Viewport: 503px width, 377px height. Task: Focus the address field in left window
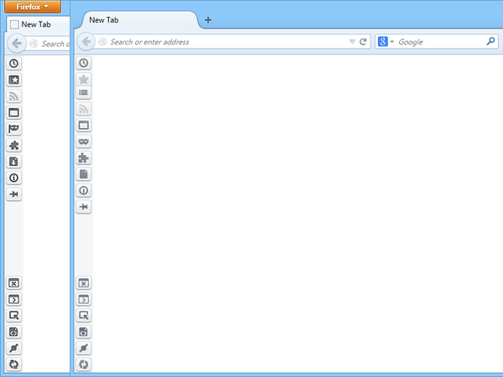click(49, 44)
